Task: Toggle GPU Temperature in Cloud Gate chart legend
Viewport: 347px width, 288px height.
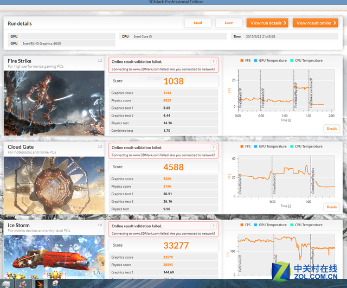Action: click(x=271, y=146)
